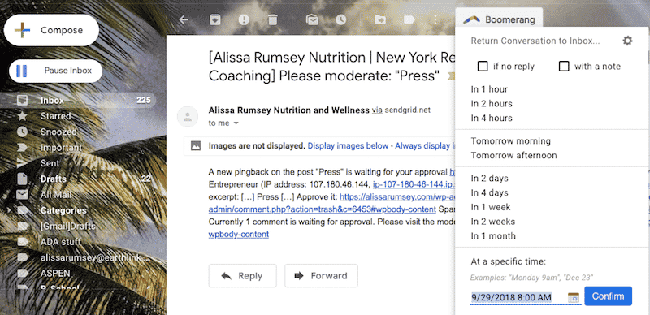The width and height of the screenshot is (650, 315).
Task: Archive this conversation via toolbar icon
Action: (214, 19)
